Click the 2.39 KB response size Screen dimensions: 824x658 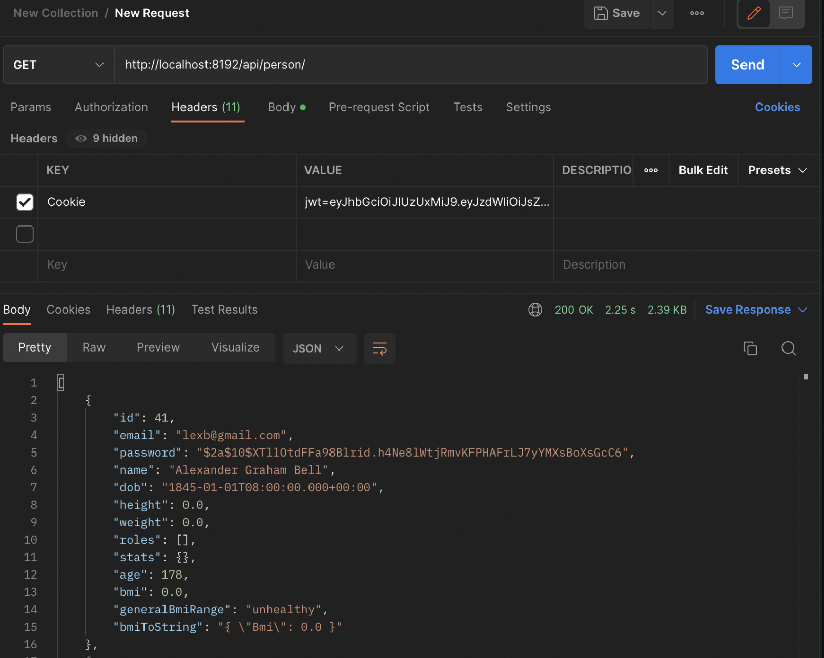click(667, 310)
